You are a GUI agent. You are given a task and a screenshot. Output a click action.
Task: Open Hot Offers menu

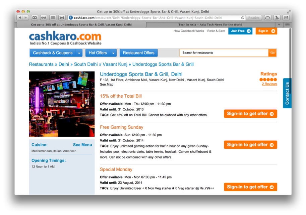click(x=98, y=53)
